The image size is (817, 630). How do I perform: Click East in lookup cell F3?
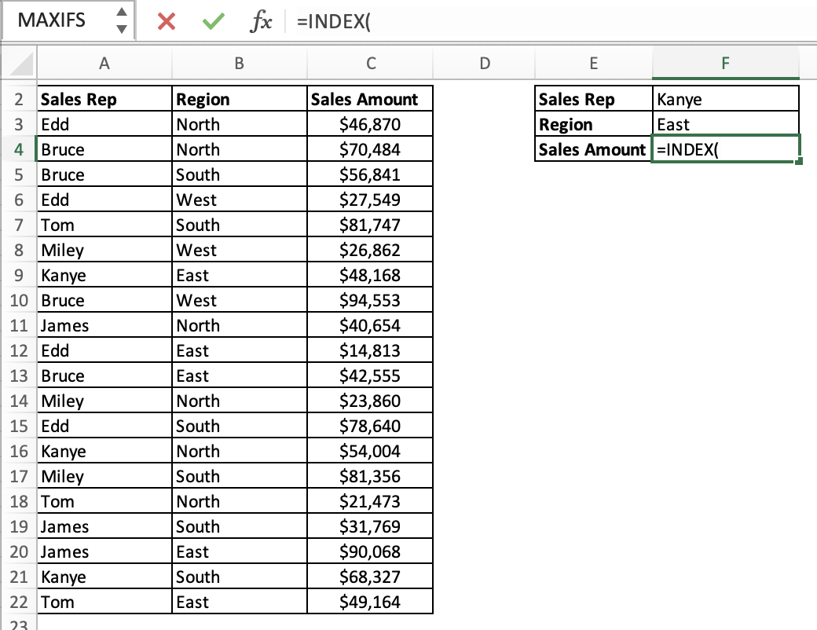pyautogui.click(x=725, y=125)
